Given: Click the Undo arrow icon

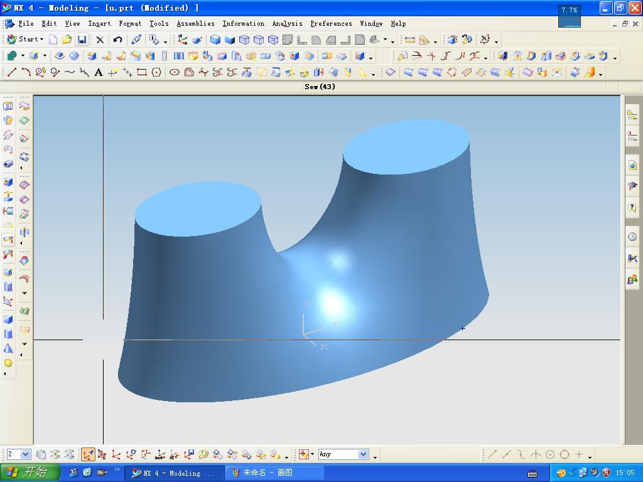Looking at the screenshot, I should click(117, 40).
